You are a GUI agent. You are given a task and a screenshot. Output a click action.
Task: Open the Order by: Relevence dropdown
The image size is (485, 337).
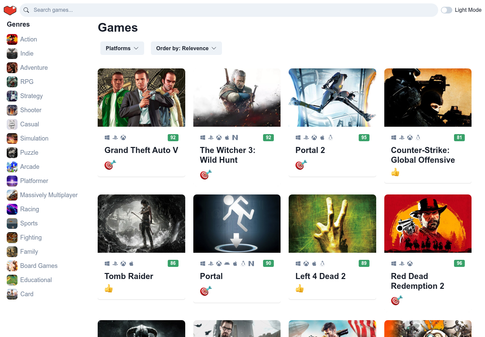pos(186,48)
